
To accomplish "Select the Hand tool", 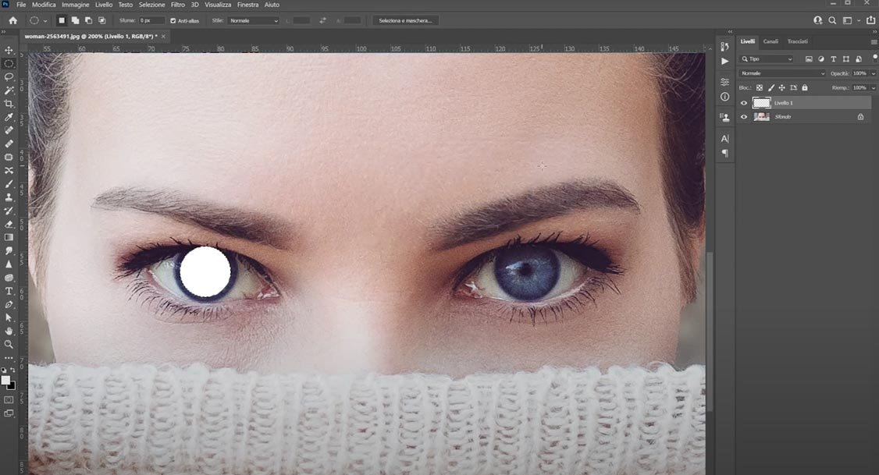I will [9, 331].
